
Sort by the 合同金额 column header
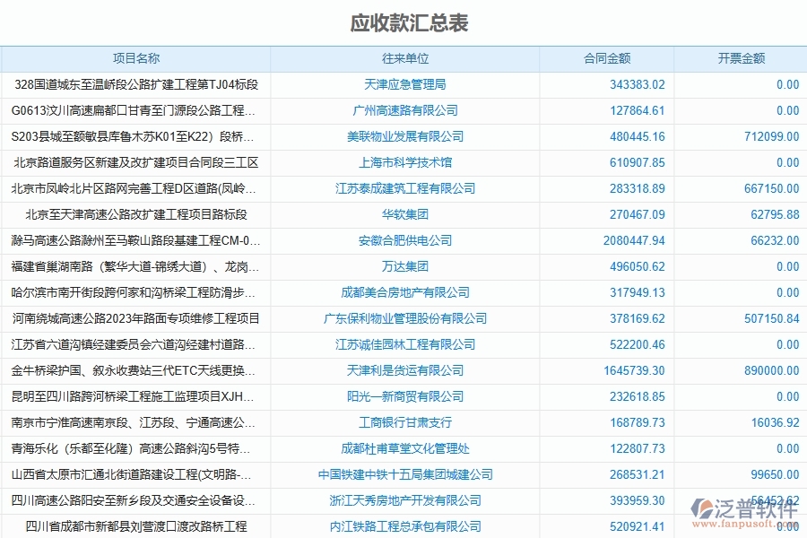605,57
